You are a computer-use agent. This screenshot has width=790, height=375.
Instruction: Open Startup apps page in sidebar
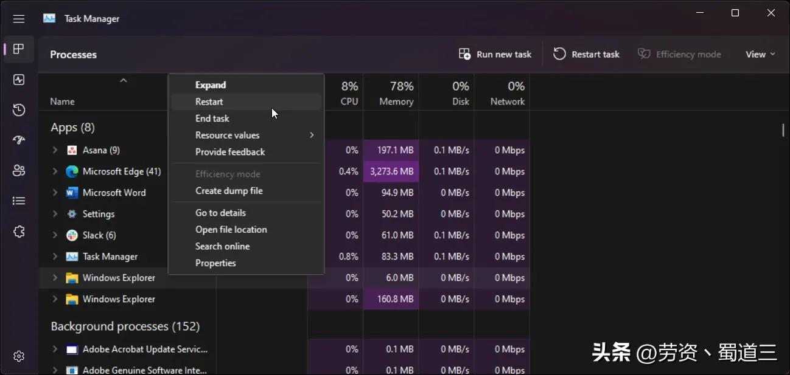coord(19,140)
